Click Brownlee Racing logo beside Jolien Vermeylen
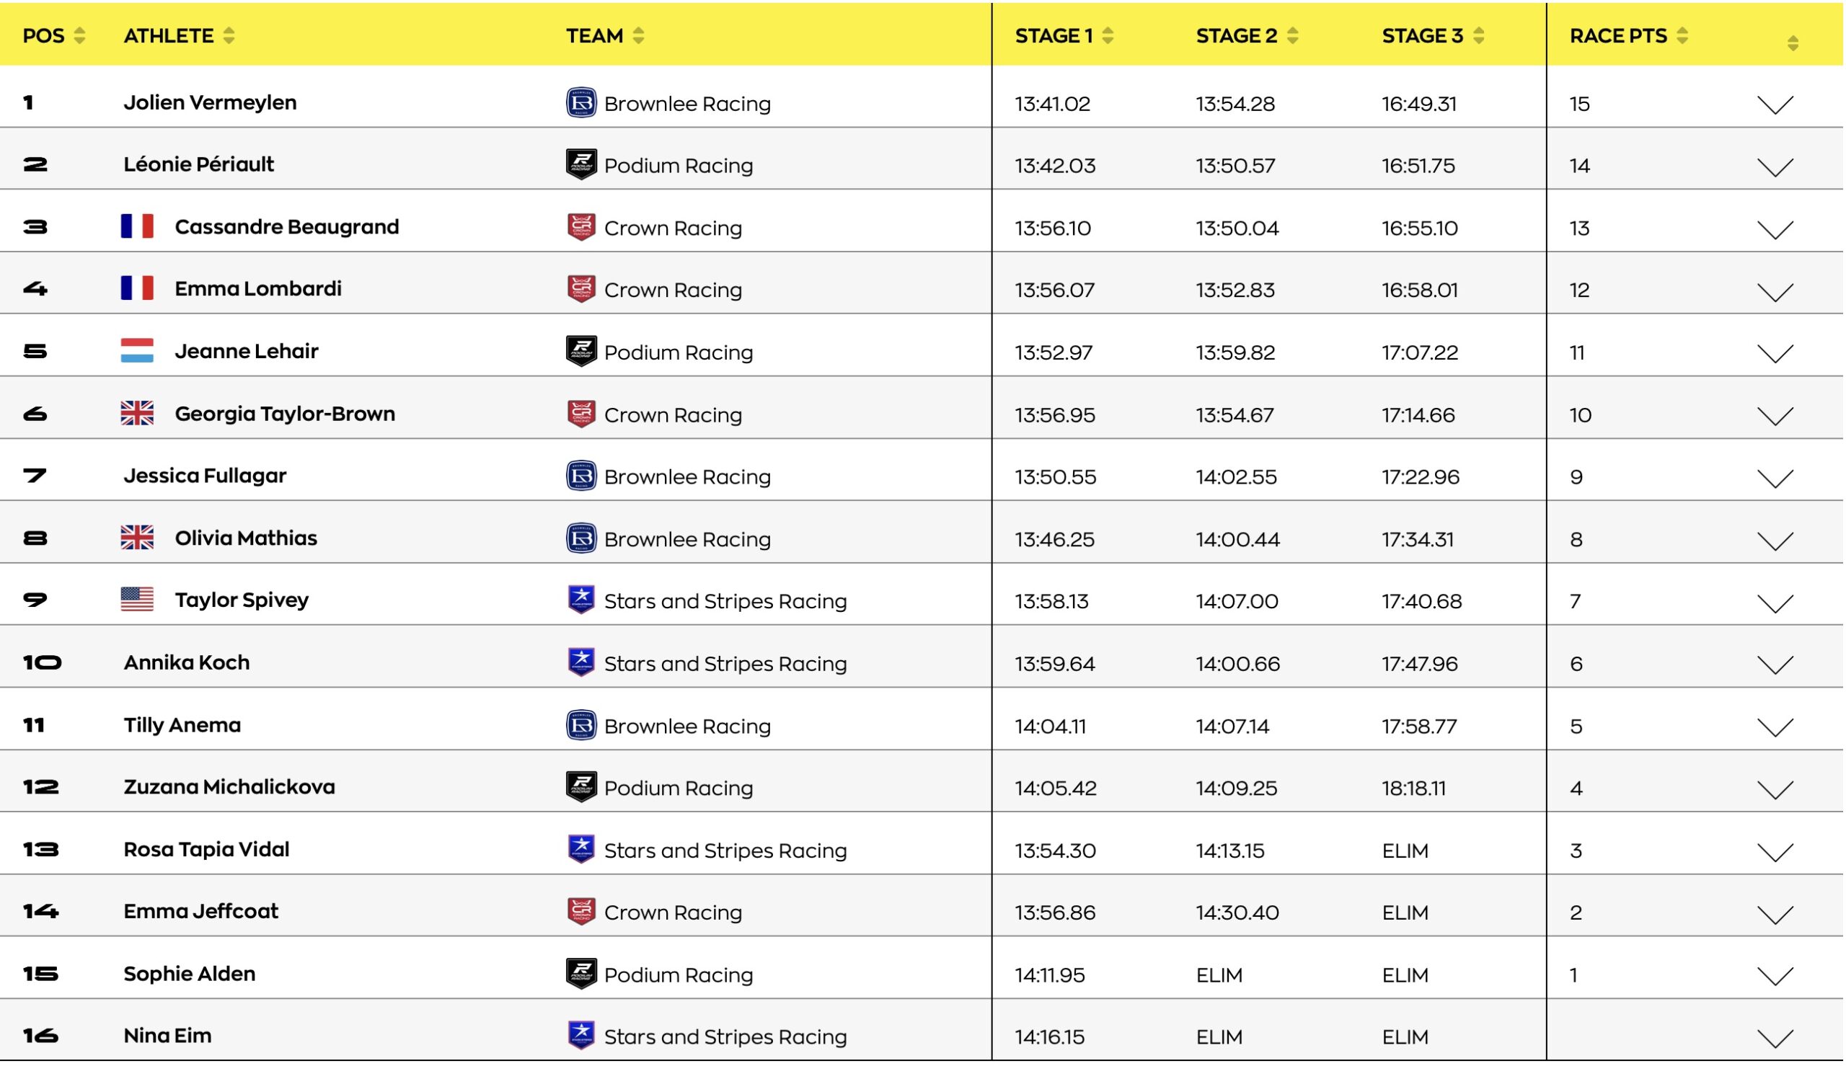Screen dimensions: 1846x1066 point(580,102)
